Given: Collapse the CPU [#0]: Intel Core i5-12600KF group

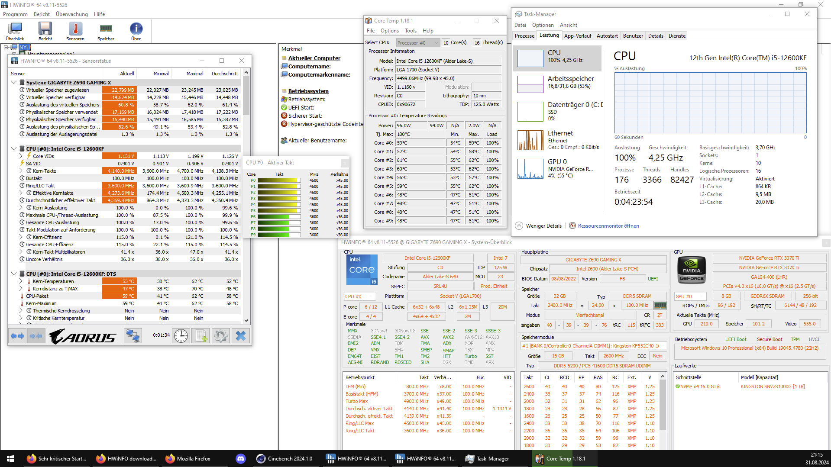Looking at the screenshot, I should tap(14, 148).
